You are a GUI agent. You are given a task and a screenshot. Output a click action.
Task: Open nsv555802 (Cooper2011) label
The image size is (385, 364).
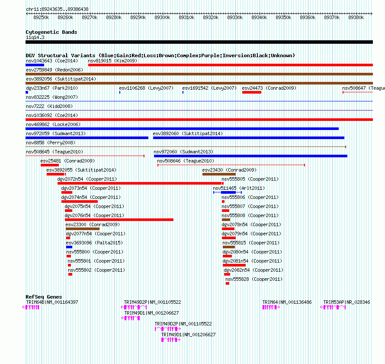click(97, 270)
